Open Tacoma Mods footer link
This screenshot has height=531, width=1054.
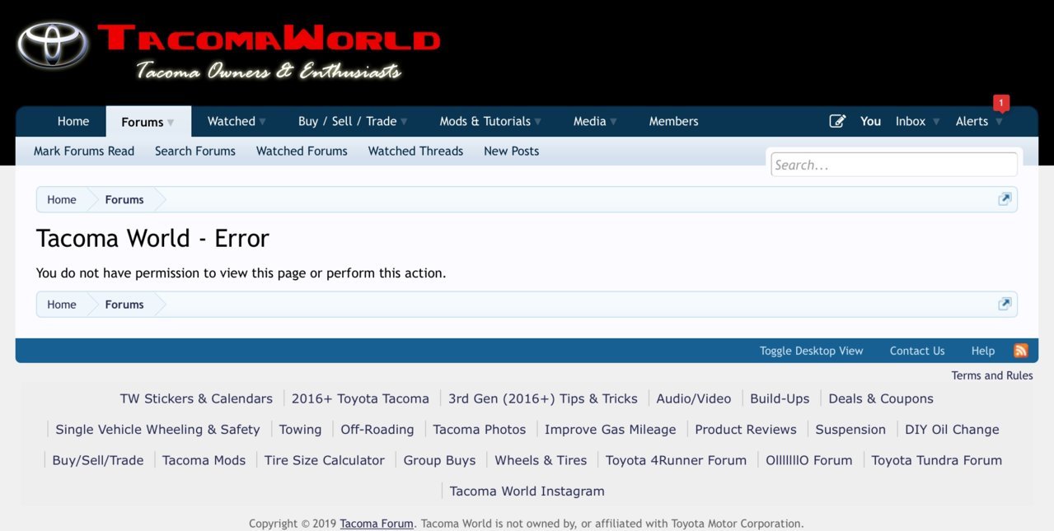click(204, 460)
